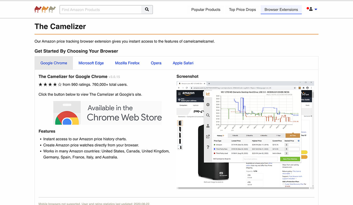Open the Top Price Drops menu item

242,9
